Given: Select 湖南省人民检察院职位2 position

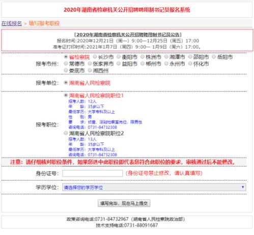Looking at the screenshot, I should pyautogui.click(x=66, y=133).
